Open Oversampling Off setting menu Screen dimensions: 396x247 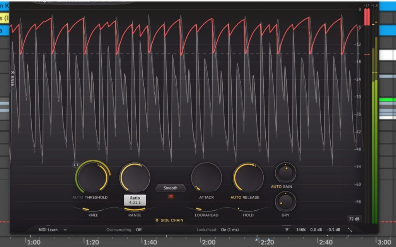138,230
